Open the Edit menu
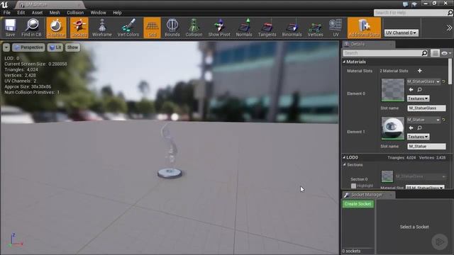The width and height of the screenshot is (454, 255). (21, 13)
